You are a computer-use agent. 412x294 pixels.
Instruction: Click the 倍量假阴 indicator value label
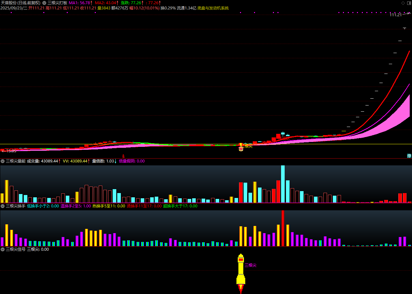[x=132, y=161]
